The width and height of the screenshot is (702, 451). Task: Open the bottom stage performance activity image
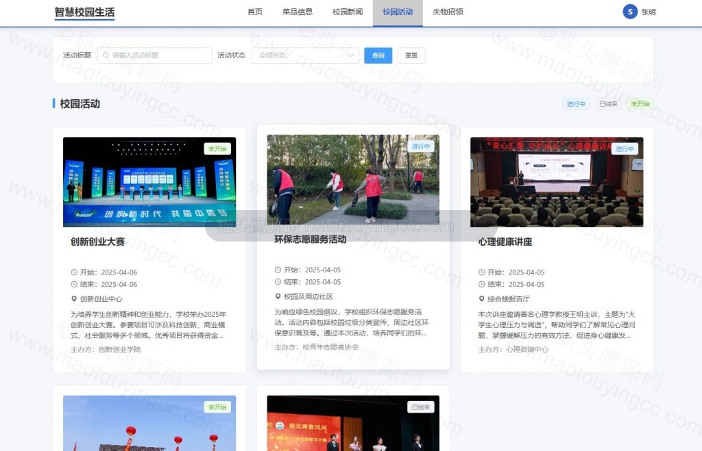coord(353,424)
